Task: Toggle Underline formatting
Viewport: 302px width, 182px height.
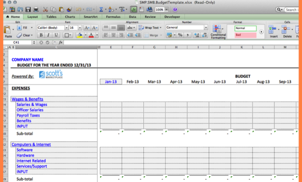Action: (x=56, y=35)
